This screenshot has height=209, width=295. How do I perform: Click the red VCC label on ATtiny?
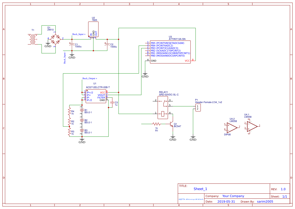[187, 61]
